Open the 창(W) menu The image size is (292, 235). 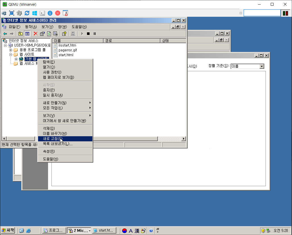click(62, 27)
